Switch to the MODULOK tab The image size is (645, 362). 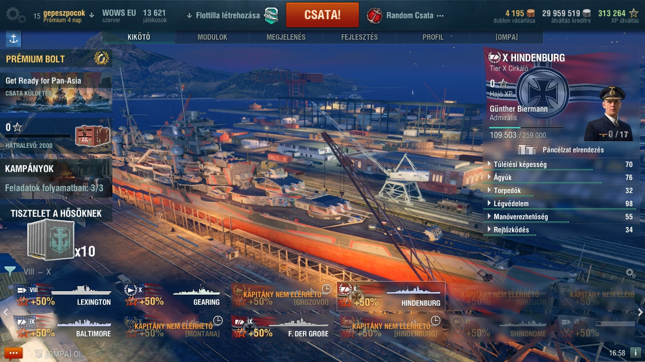212,37
